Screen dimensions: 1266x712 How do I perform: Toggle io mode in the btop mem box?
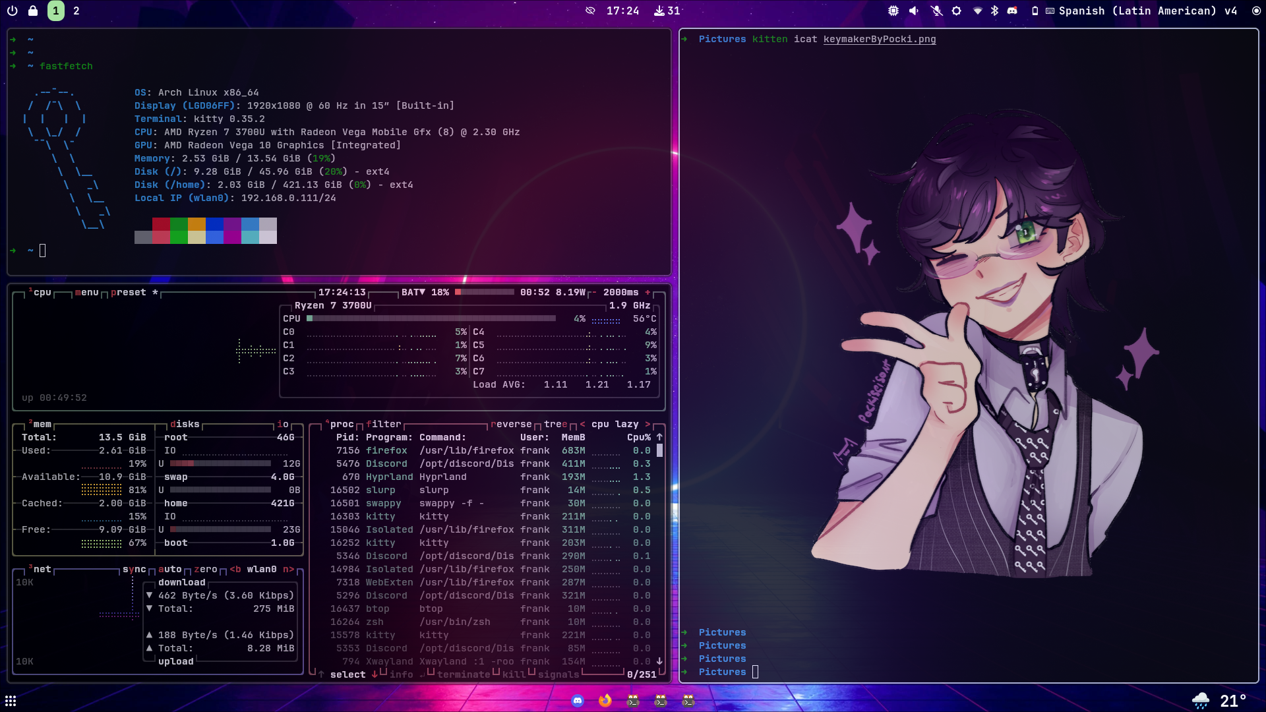click(x=283, y=424)
